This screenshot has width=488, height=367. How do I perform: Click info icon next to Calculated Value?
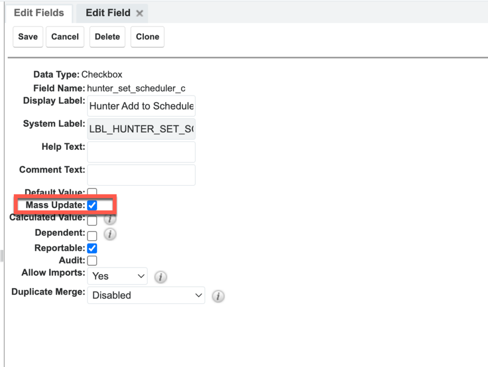[x=110, y=219]
